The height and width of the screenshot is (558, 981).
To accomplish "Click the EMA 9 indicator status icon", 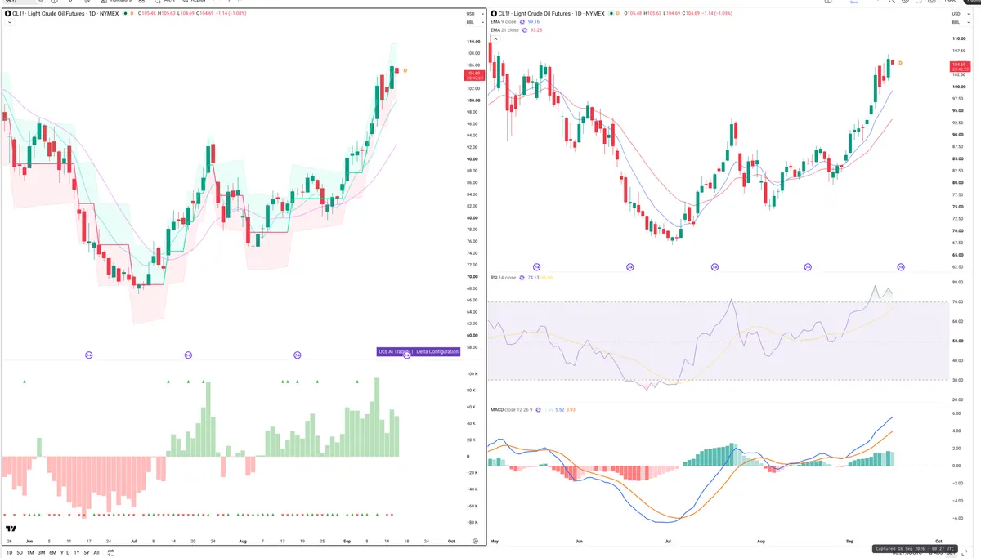I will tap(524, 21).
